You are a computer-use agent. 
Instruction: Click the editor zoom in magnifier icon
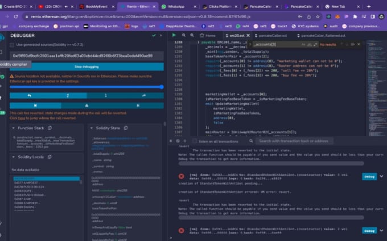tap(192, 35)
